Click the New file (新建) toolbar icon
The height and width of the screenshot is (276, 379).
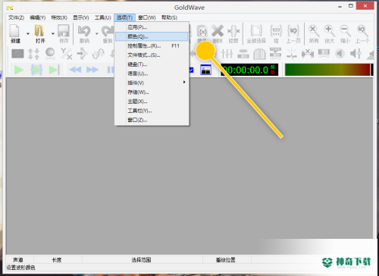(x=14, y=33)
